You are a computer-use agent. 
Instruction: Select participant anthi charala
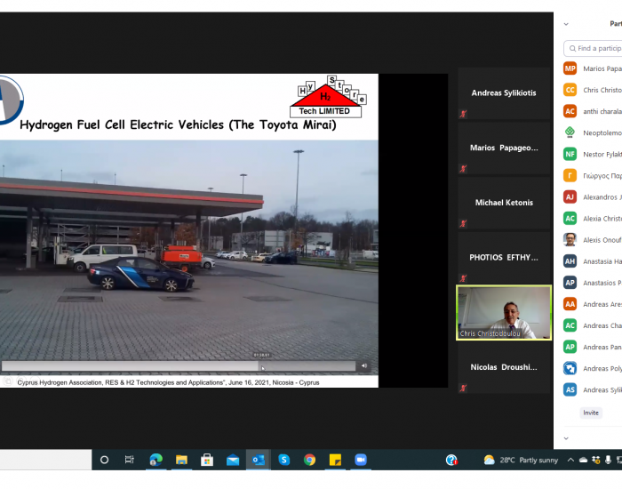(593, 111)
